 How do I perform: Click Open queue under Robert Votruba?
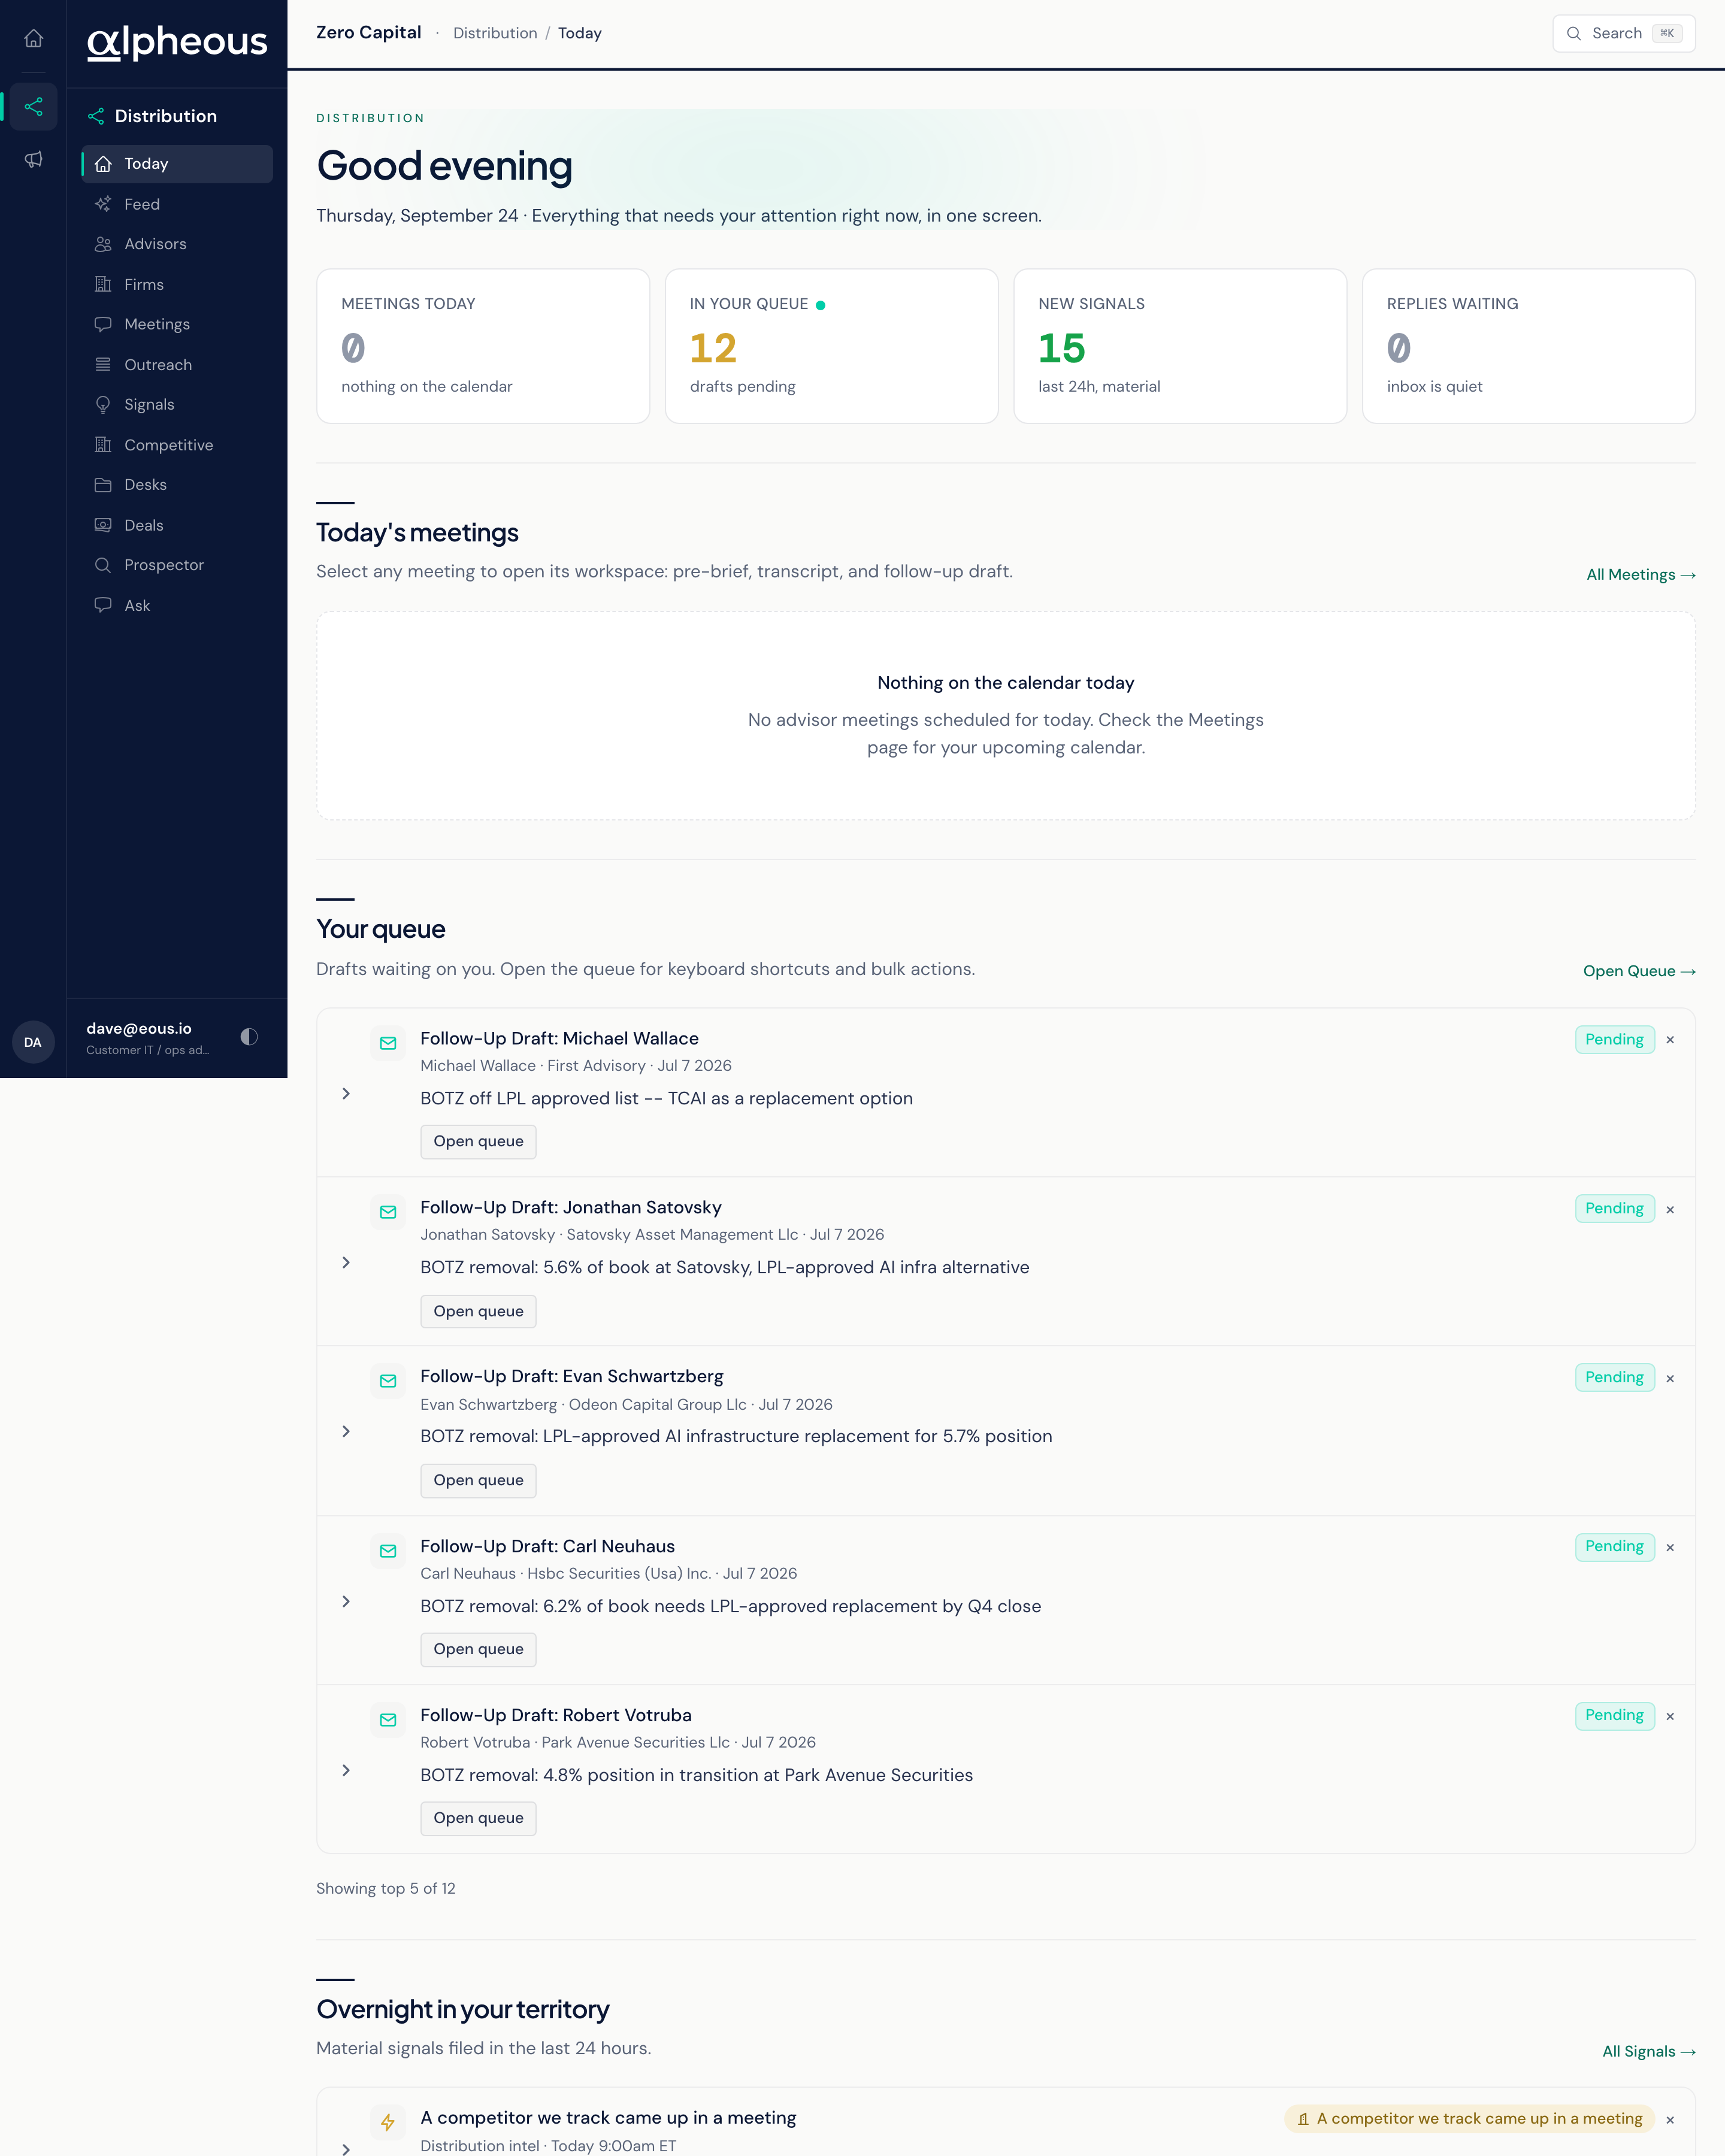pyautogui.click(x=478, y=1818)
